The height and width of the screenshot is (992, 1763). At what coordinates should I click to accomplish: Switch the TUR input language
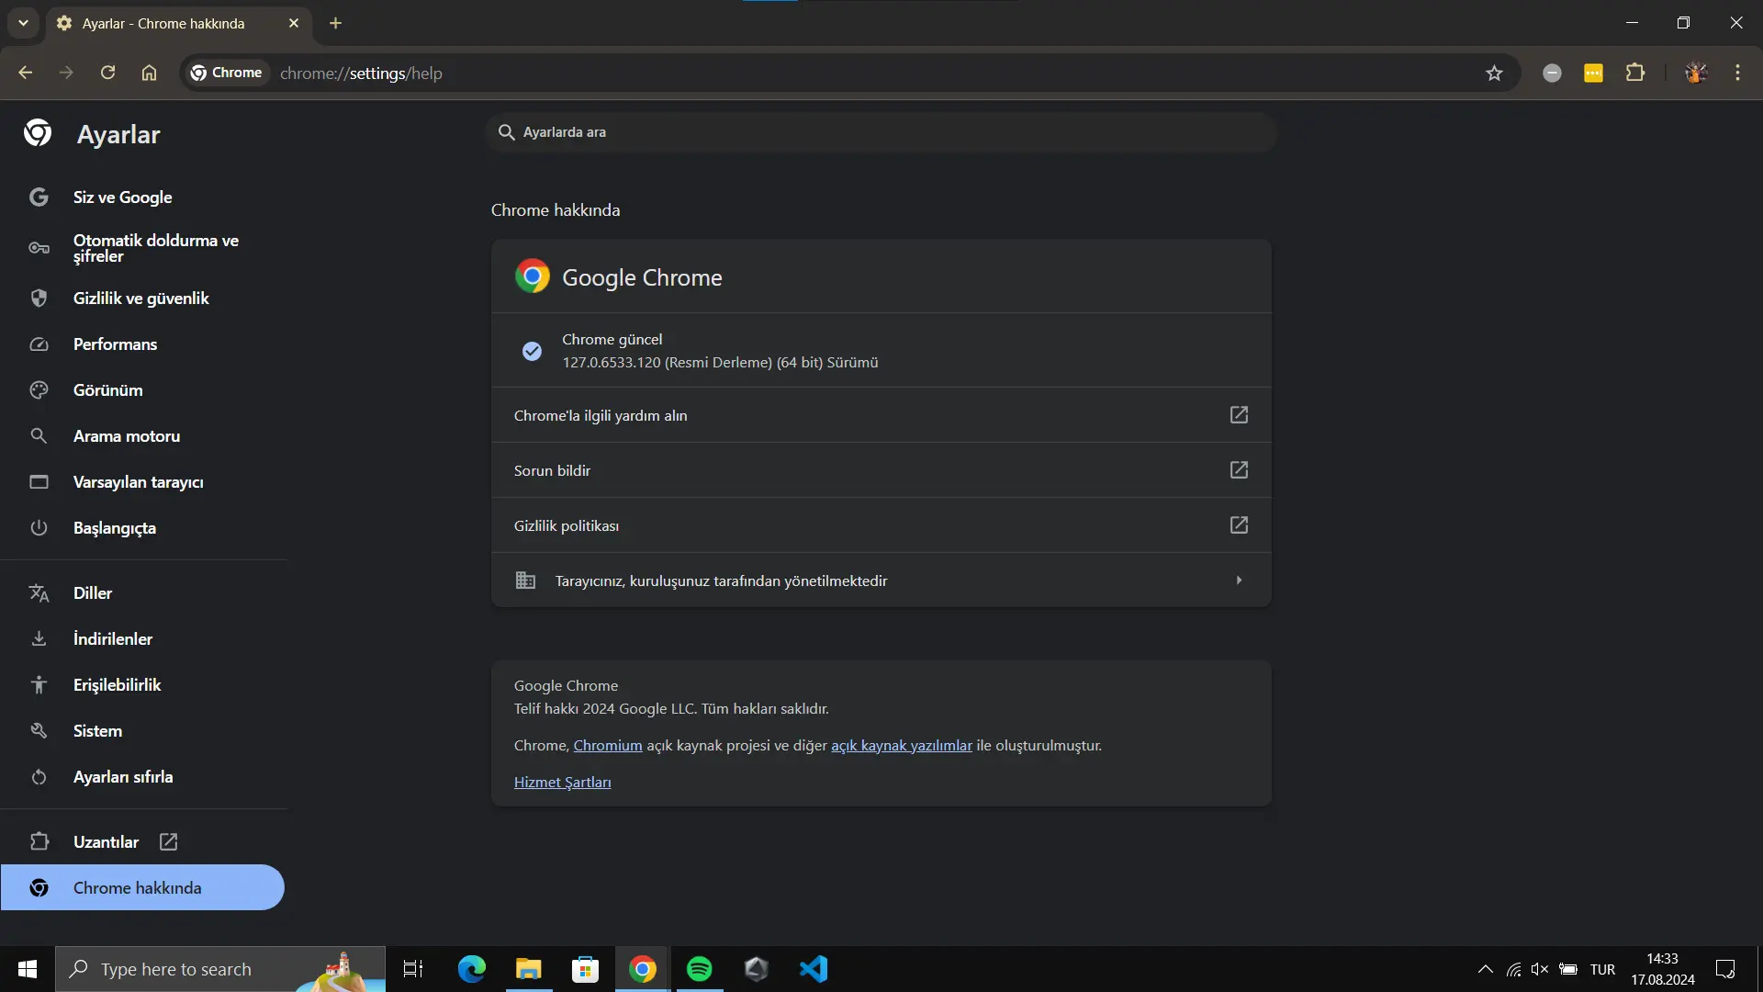1602,969
